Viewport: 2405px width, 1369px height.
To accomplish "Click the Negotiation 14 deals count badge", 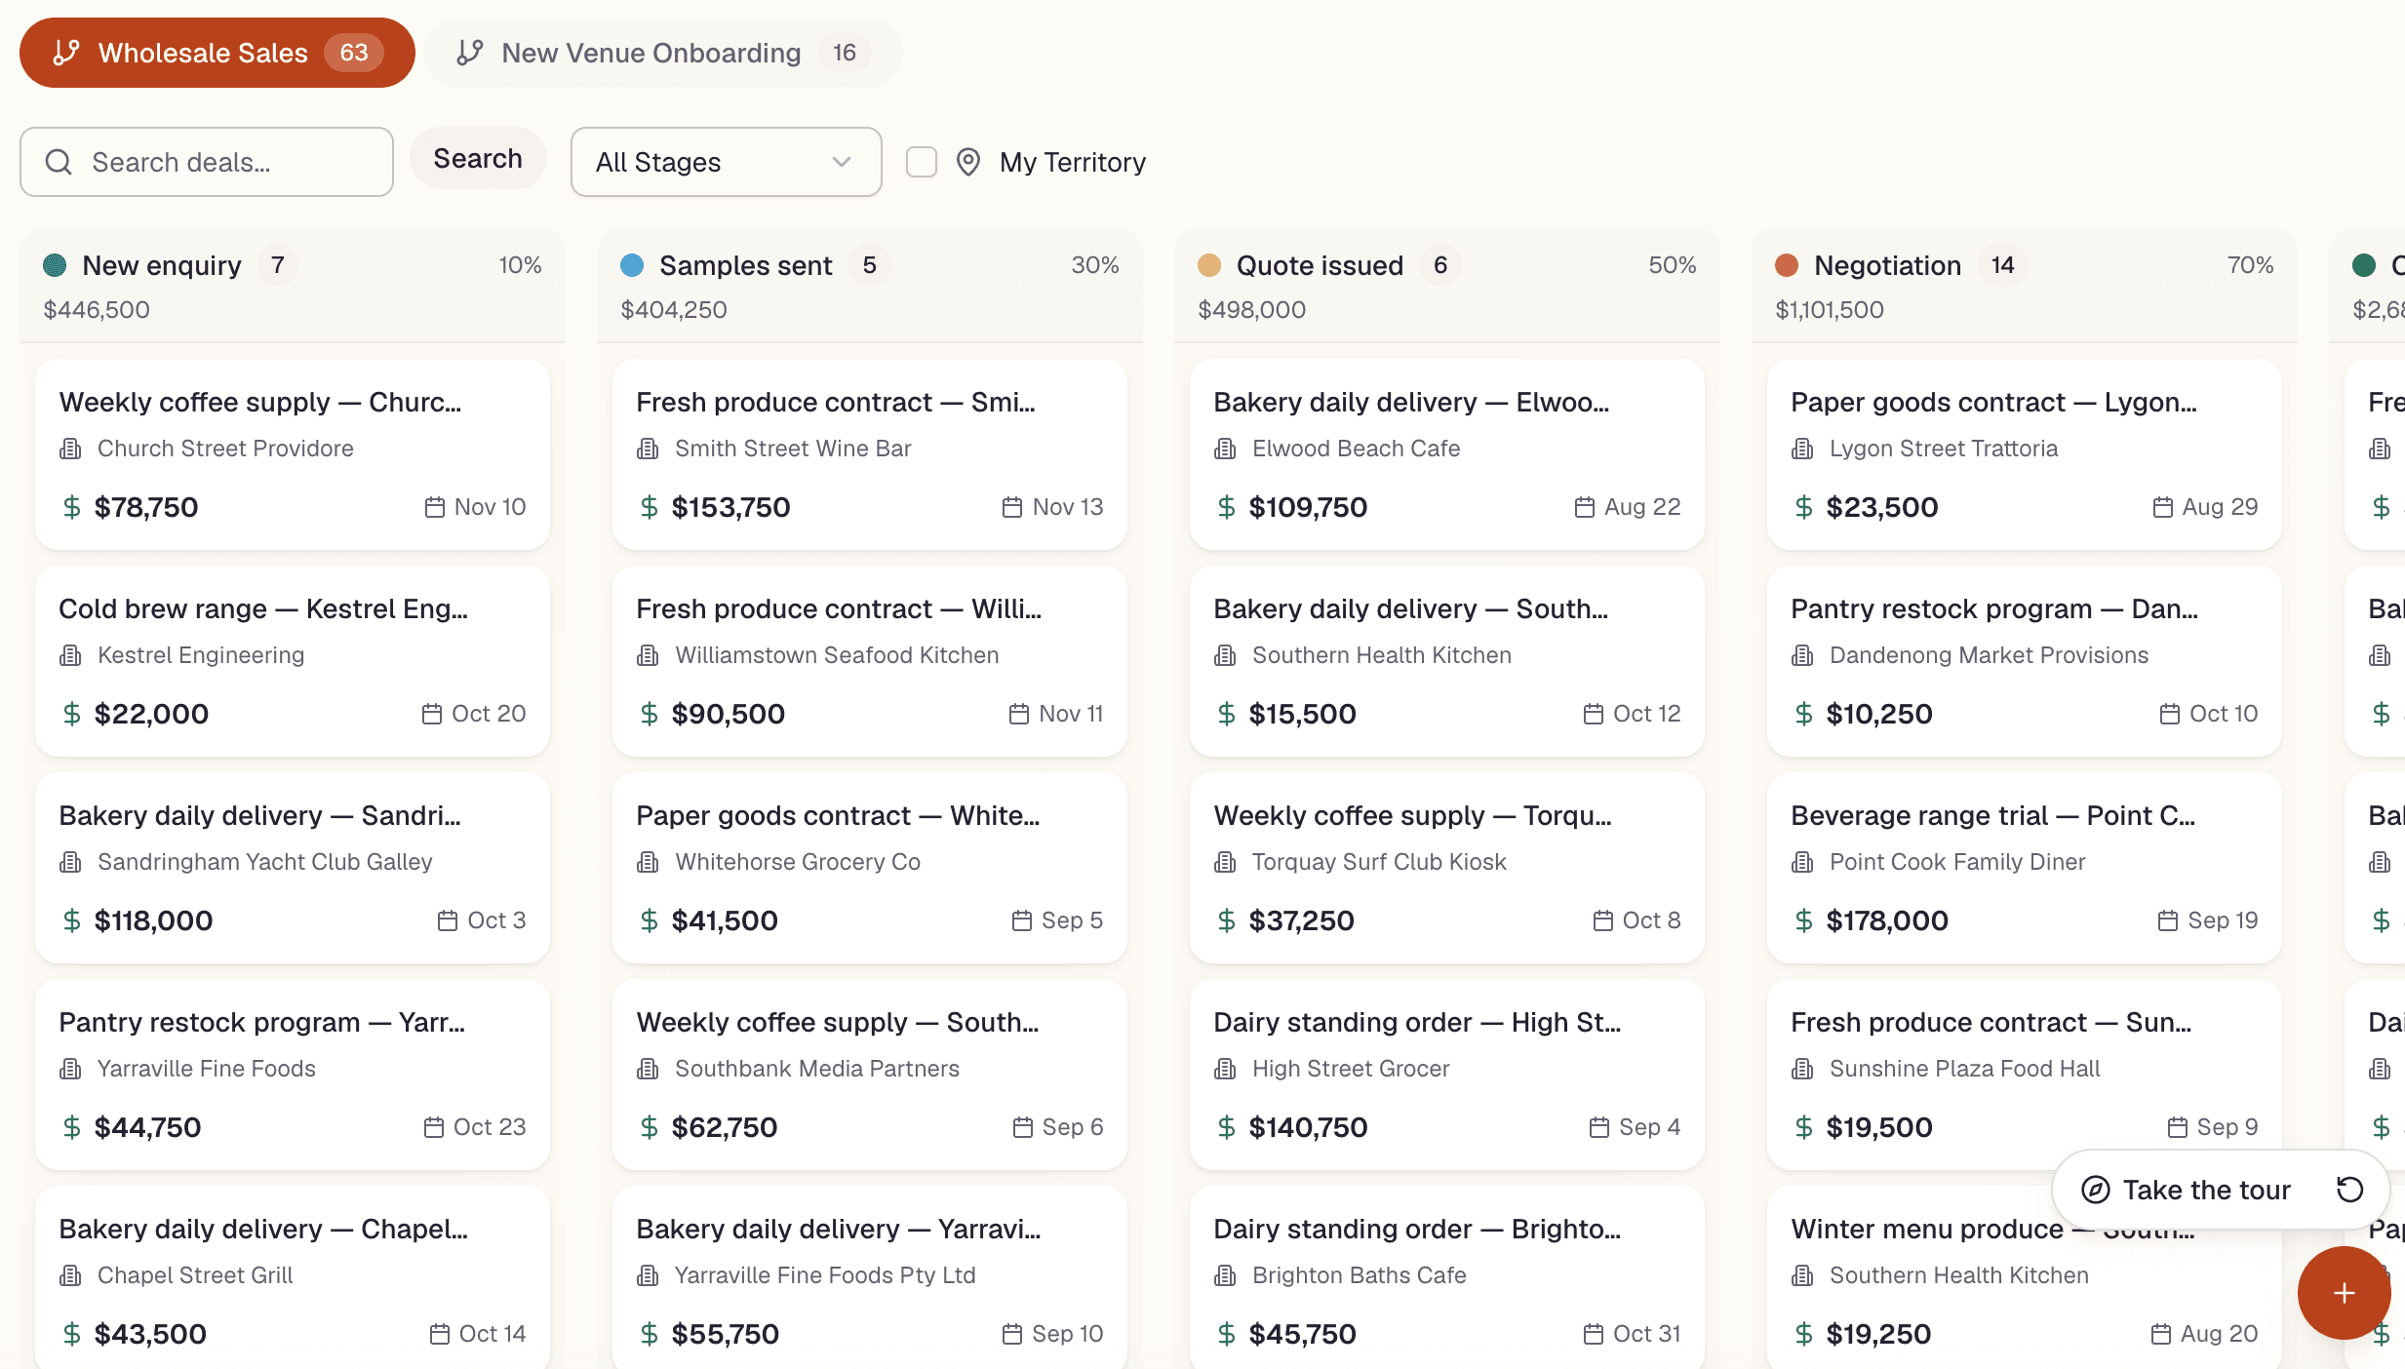I will pos(2002,265).
